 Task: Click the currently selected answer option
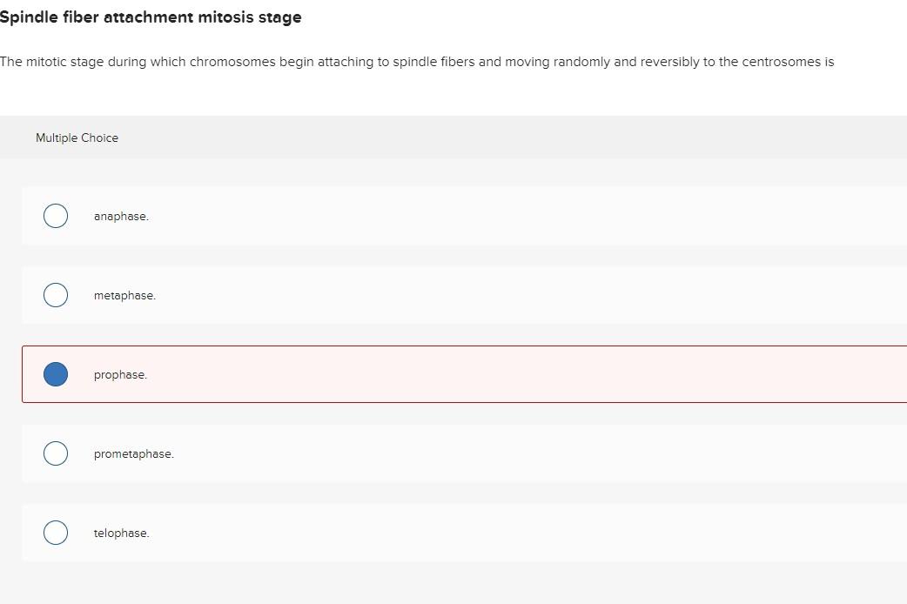tap(55, 373)
